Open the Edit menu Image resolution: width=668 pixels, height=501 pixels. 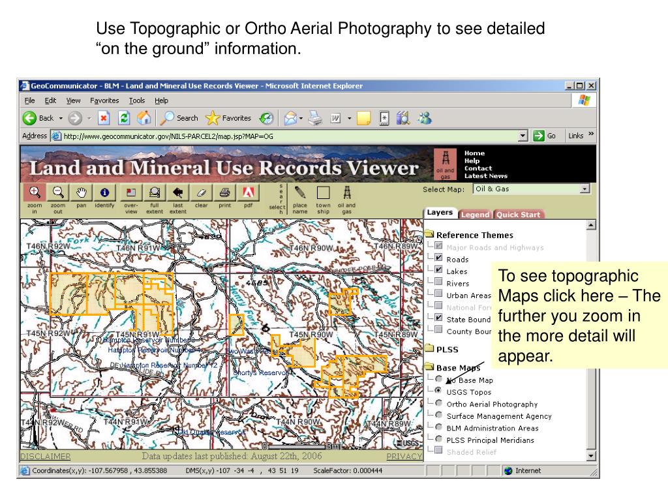[x=50, y=100]
